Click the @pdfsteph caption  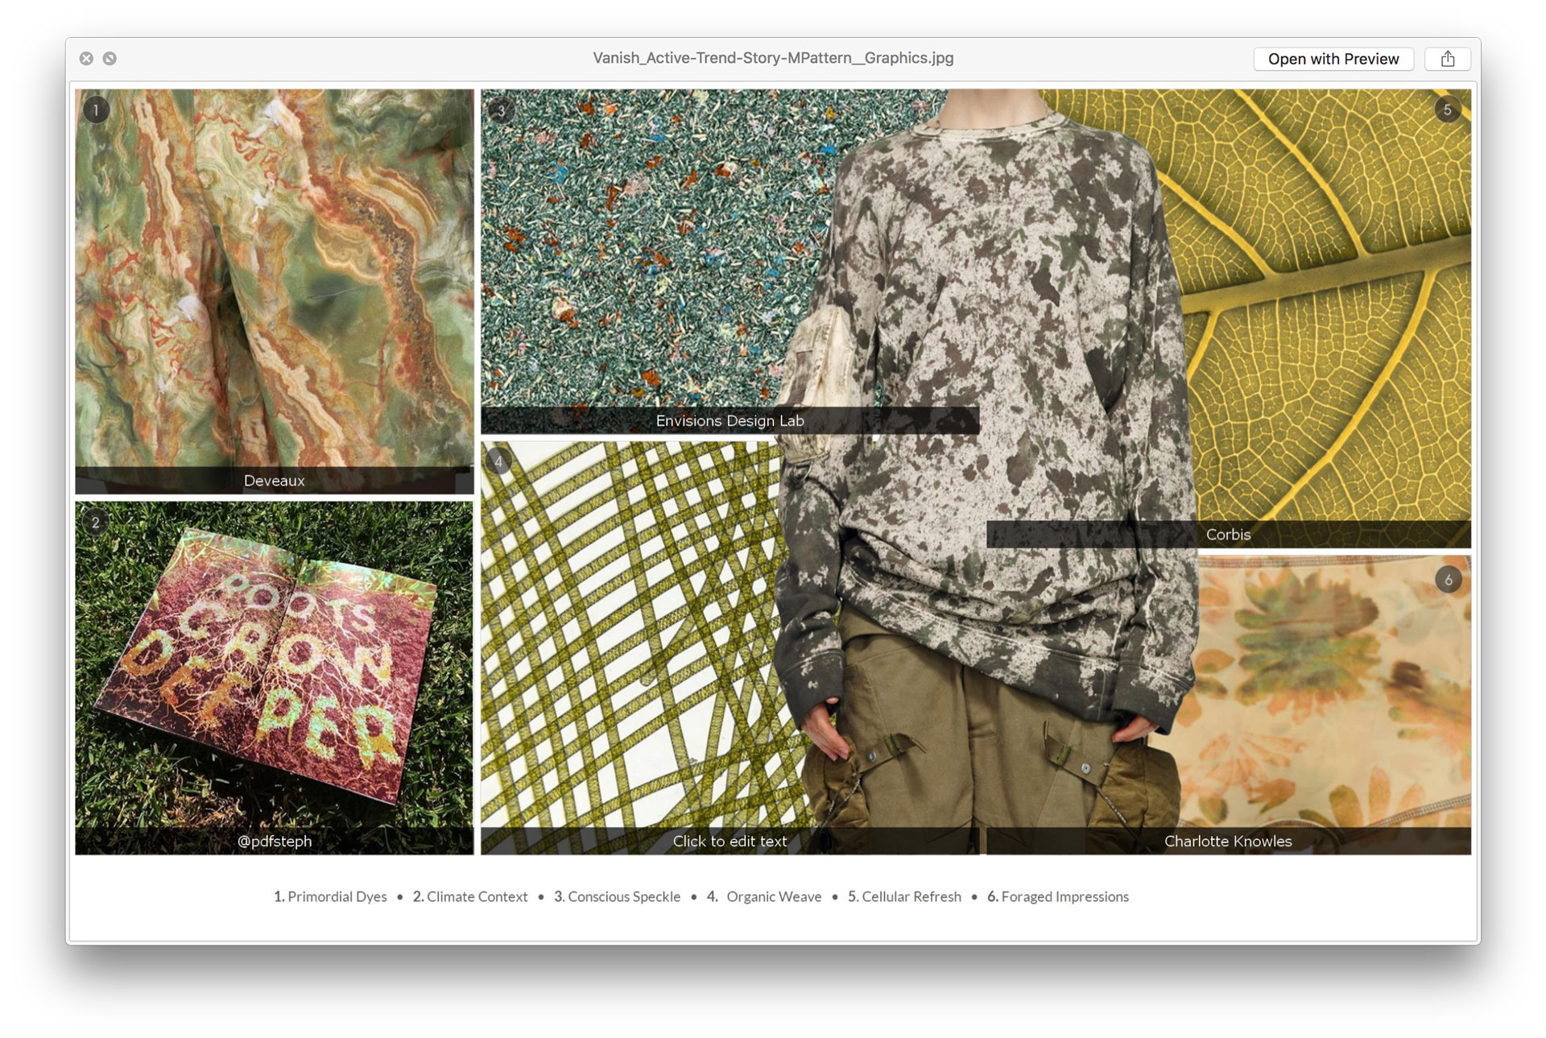pyautogui.click(x=274, y=841)
